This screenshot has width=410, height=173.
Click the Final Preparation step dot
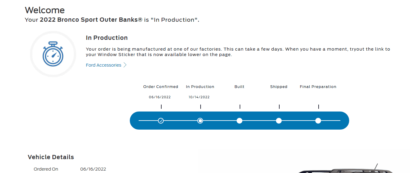click(x=318, y=121)
